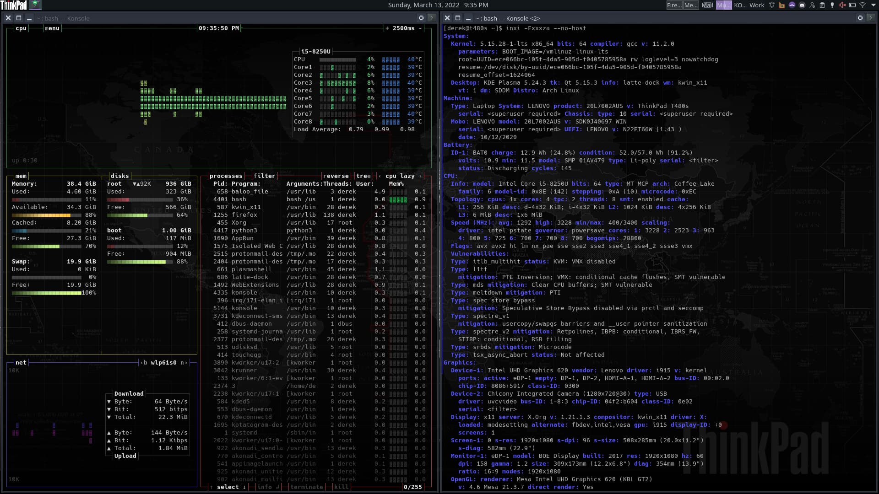The image size is (879, 494).
Task: Open the btop menu
Action: click(52, 28)
